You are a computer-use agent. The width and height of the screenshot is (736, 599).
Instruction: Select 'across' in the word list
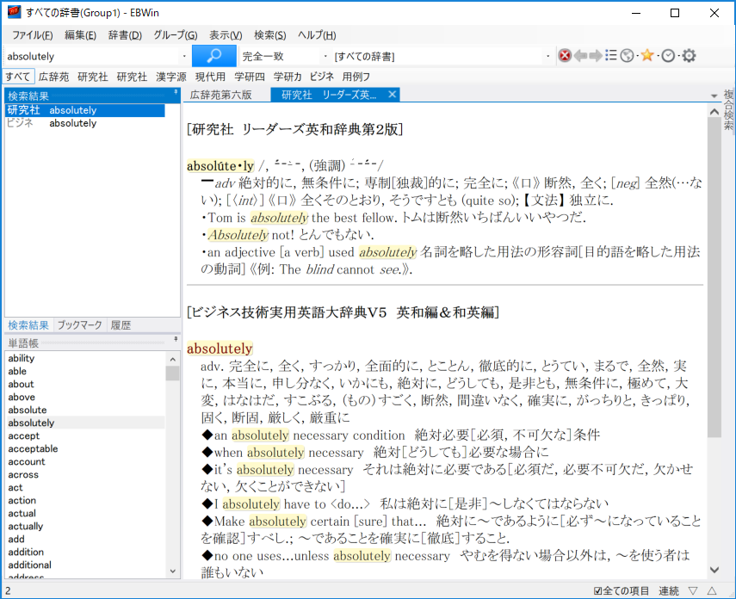pyautogui.click(x=86, y=474)
